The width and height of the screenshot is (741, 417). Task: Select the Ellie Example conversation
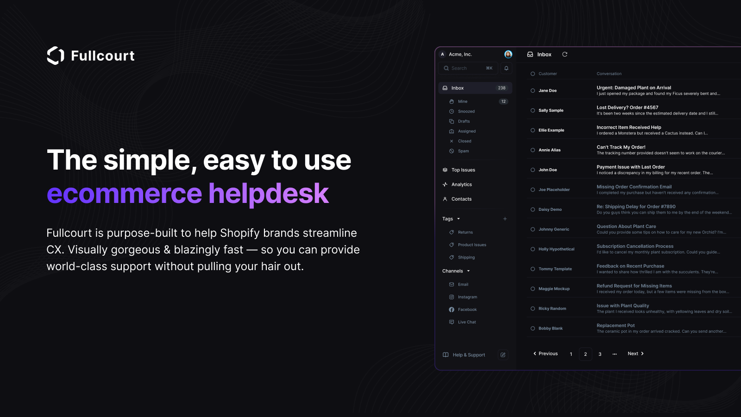tap(533, 130)
